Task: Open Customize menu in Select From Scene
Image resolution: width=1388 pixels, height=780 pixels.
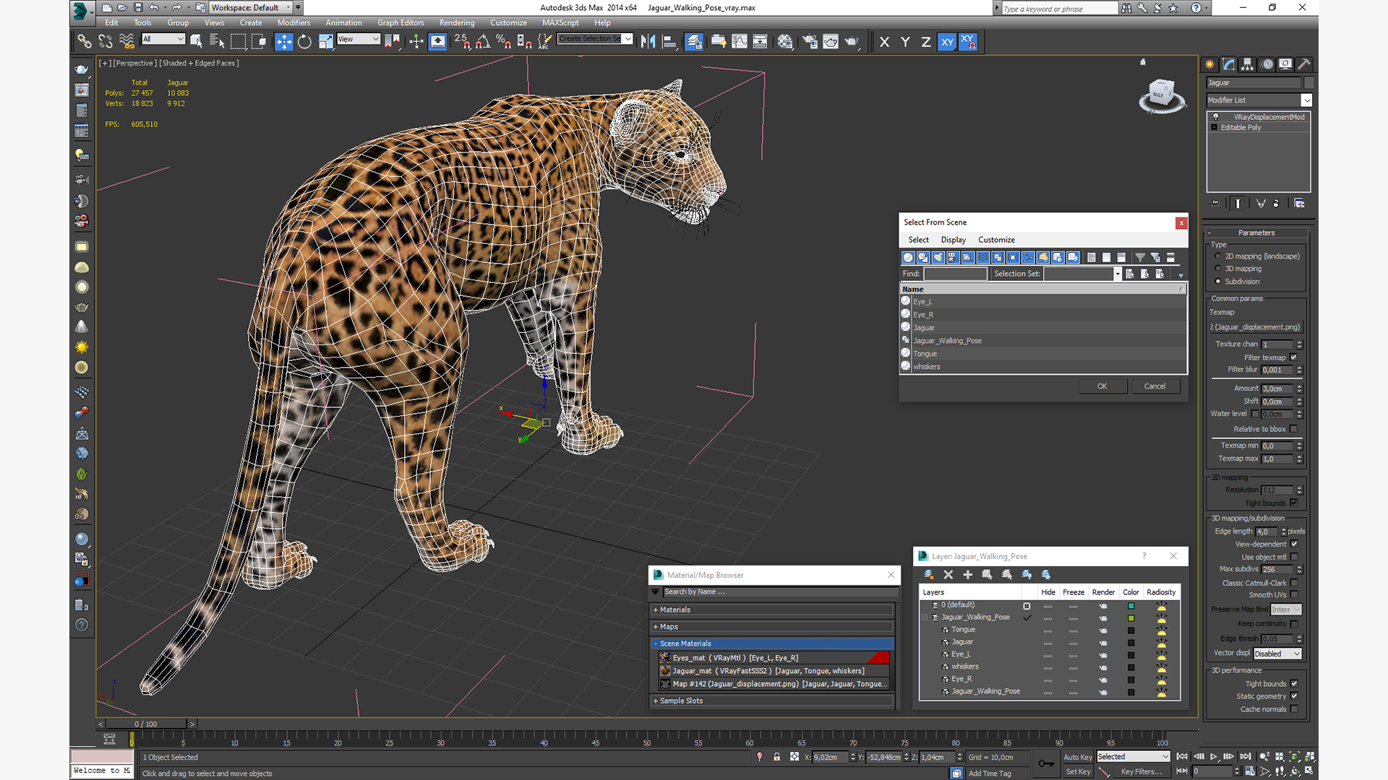Action: point(996,240)
